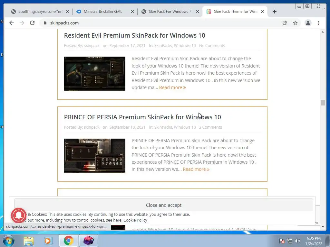Open the 2 Comments link
The width and height of the screenshot is (330, 247).
[210, 127]
